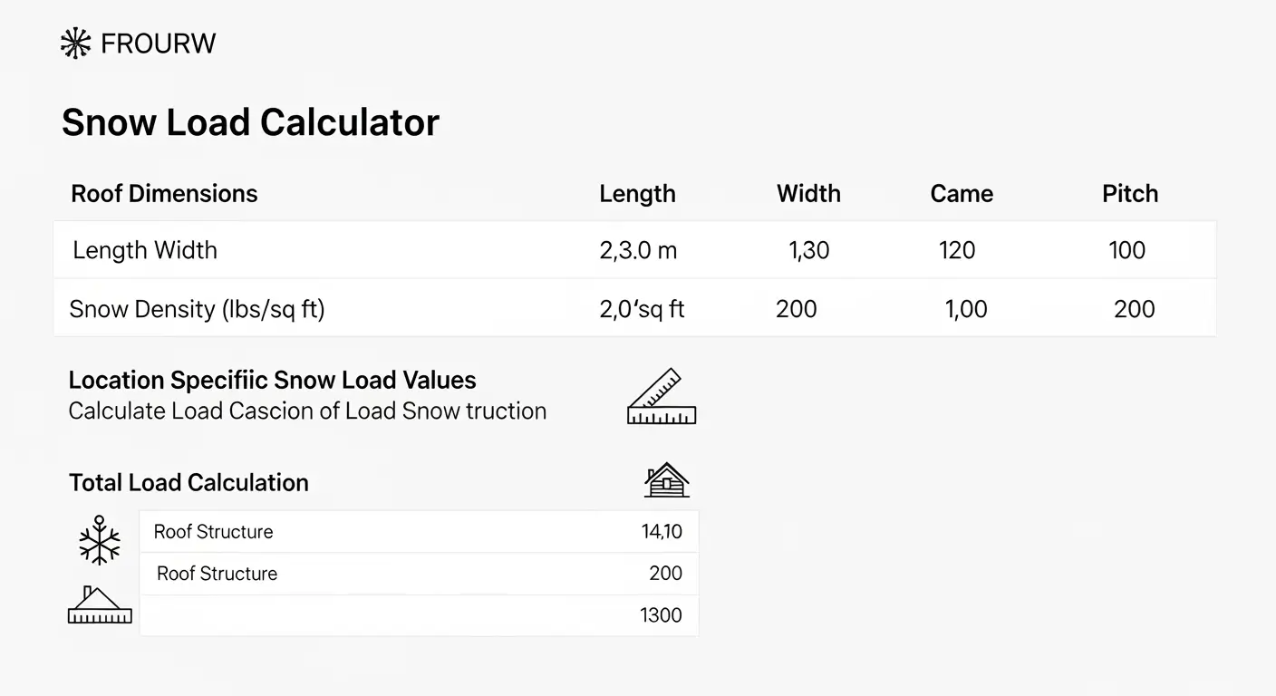Open the Location Specific Snow Load Values link

tap(272, 380)
